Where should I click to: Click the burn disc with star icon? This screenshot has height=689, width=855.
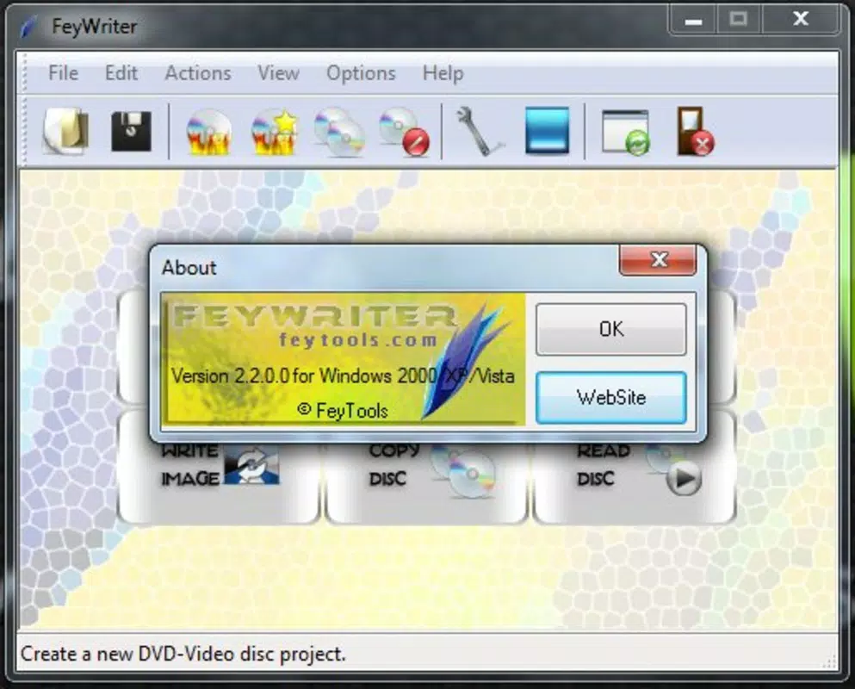(x=275, y=132)
